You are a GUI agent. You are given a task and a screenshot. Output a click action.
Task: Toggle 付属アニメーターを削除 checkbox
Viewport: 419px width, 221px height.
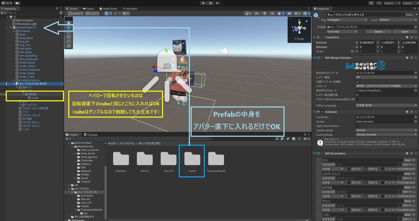coord(357,81)
